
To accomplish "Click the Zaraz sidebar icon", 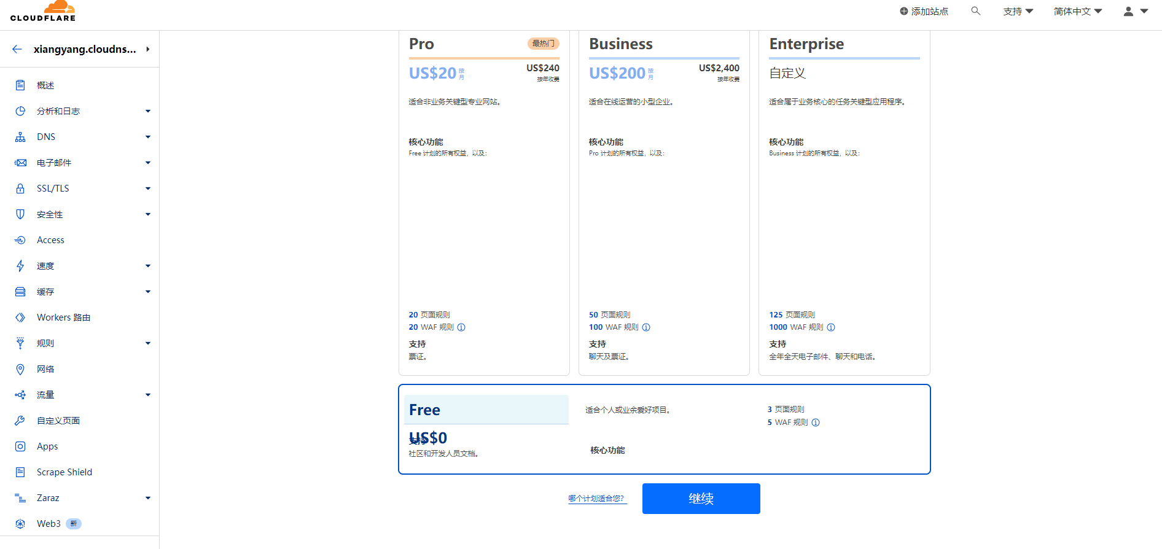I will (x=20, y=498).
